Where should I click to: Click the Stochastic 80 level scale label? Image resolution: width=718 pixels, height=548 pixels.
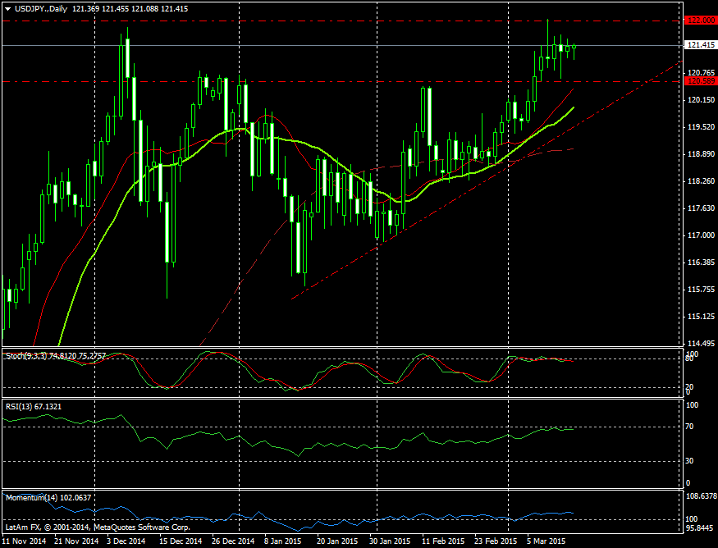(690, 358)
